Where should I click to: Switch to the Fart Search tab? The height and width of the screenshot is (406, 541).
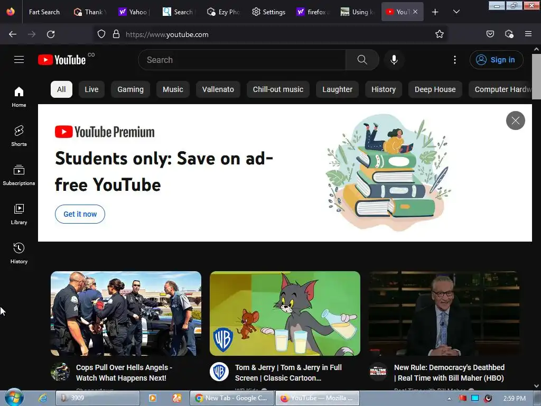(x=44, y=12)
